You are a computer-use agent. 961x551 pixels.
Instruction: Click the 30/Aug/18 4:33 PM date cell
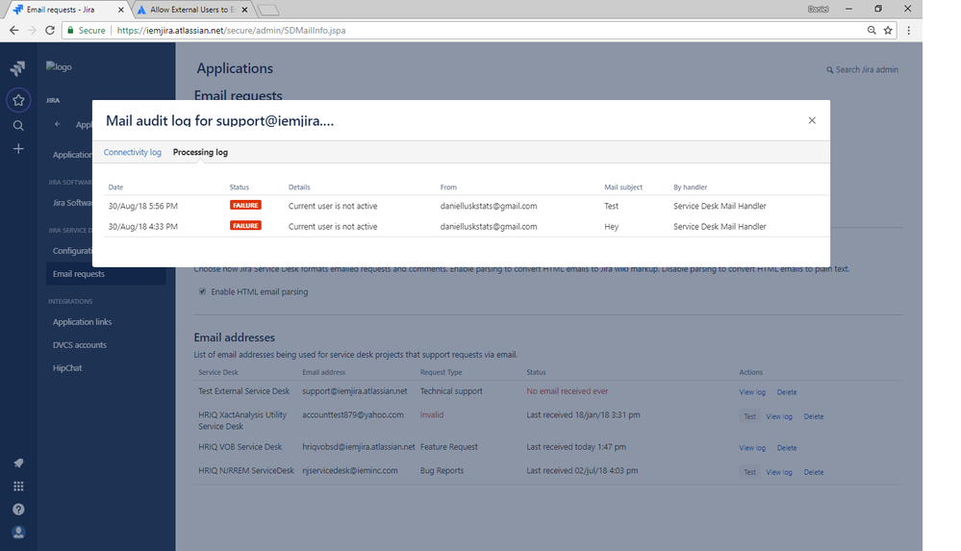coord(142,227)
